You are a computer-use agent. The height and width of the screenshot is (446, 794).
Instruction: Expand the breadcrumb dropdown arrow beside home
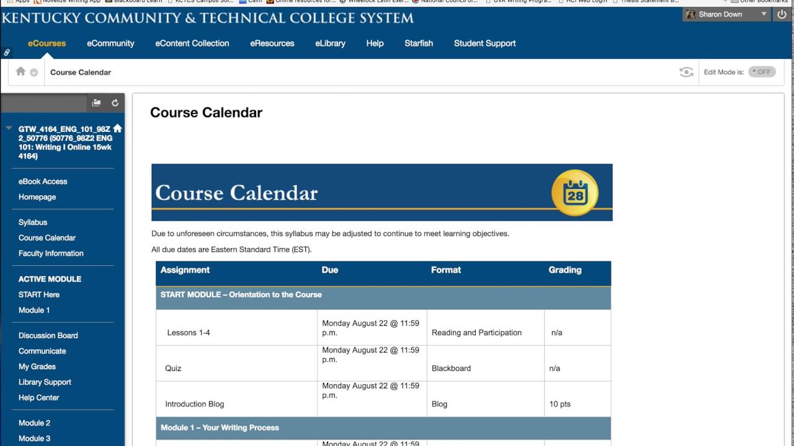tap(34, 72)
